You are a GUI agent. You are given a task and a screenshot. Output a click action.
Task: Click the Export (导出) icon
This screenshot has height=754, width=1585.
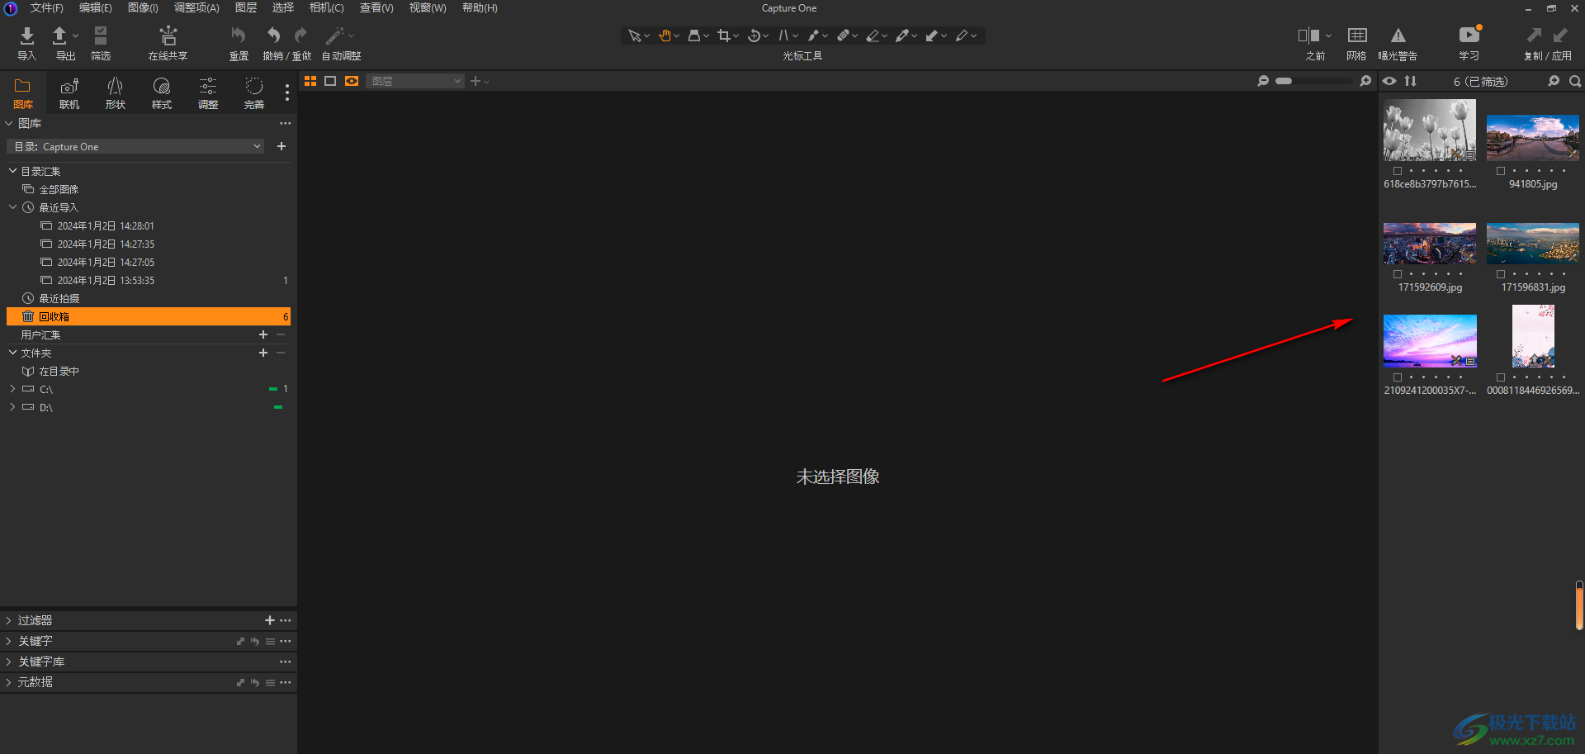click(60, 36)
